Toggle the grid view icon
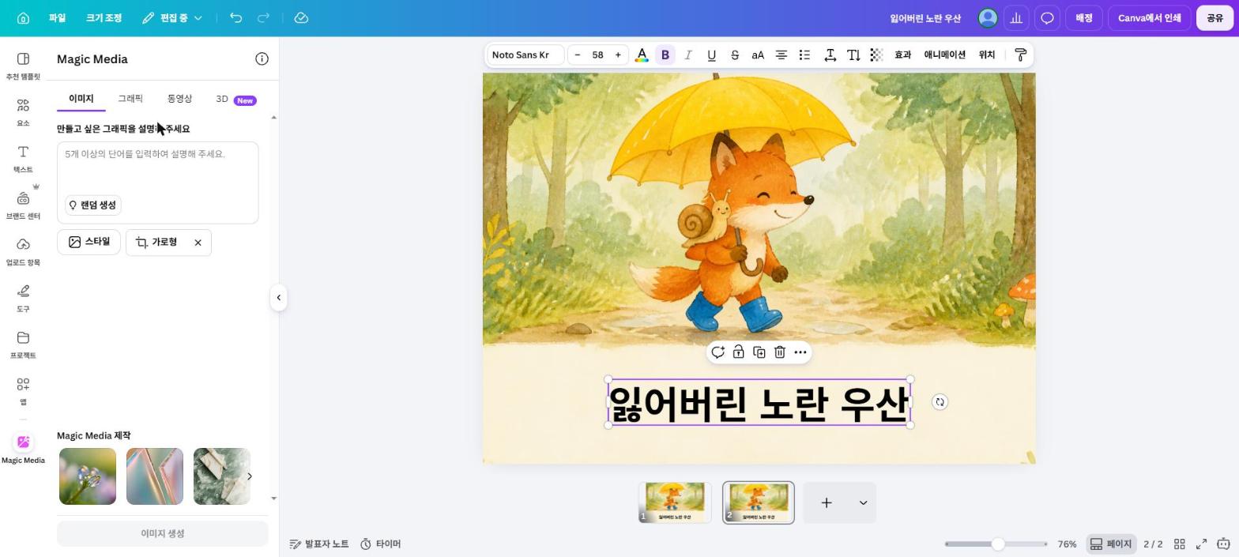This screenshot has width=1239, height=557. 1179,544
